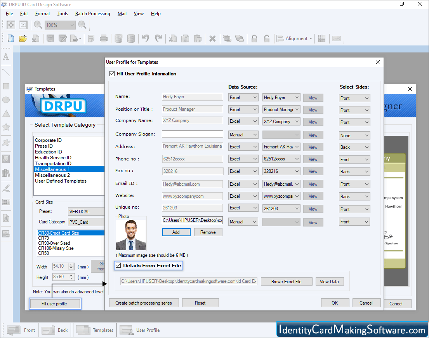Expand the Hedy Boyer column dropdown
This screenshot has height=338, width=429.
coord(281,98)
